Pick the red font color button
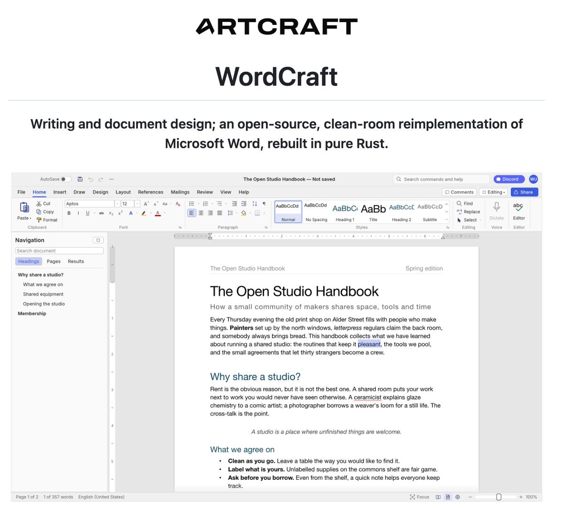The height and width of the screenshot is (514, 563). (158, 213)
